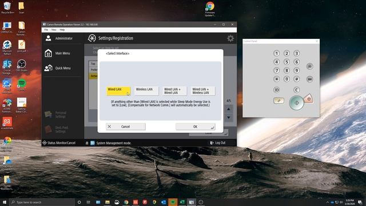The height and width of the screenshot is (206, 366).
Task: Show hidden system tray icons
Action: 328,202
